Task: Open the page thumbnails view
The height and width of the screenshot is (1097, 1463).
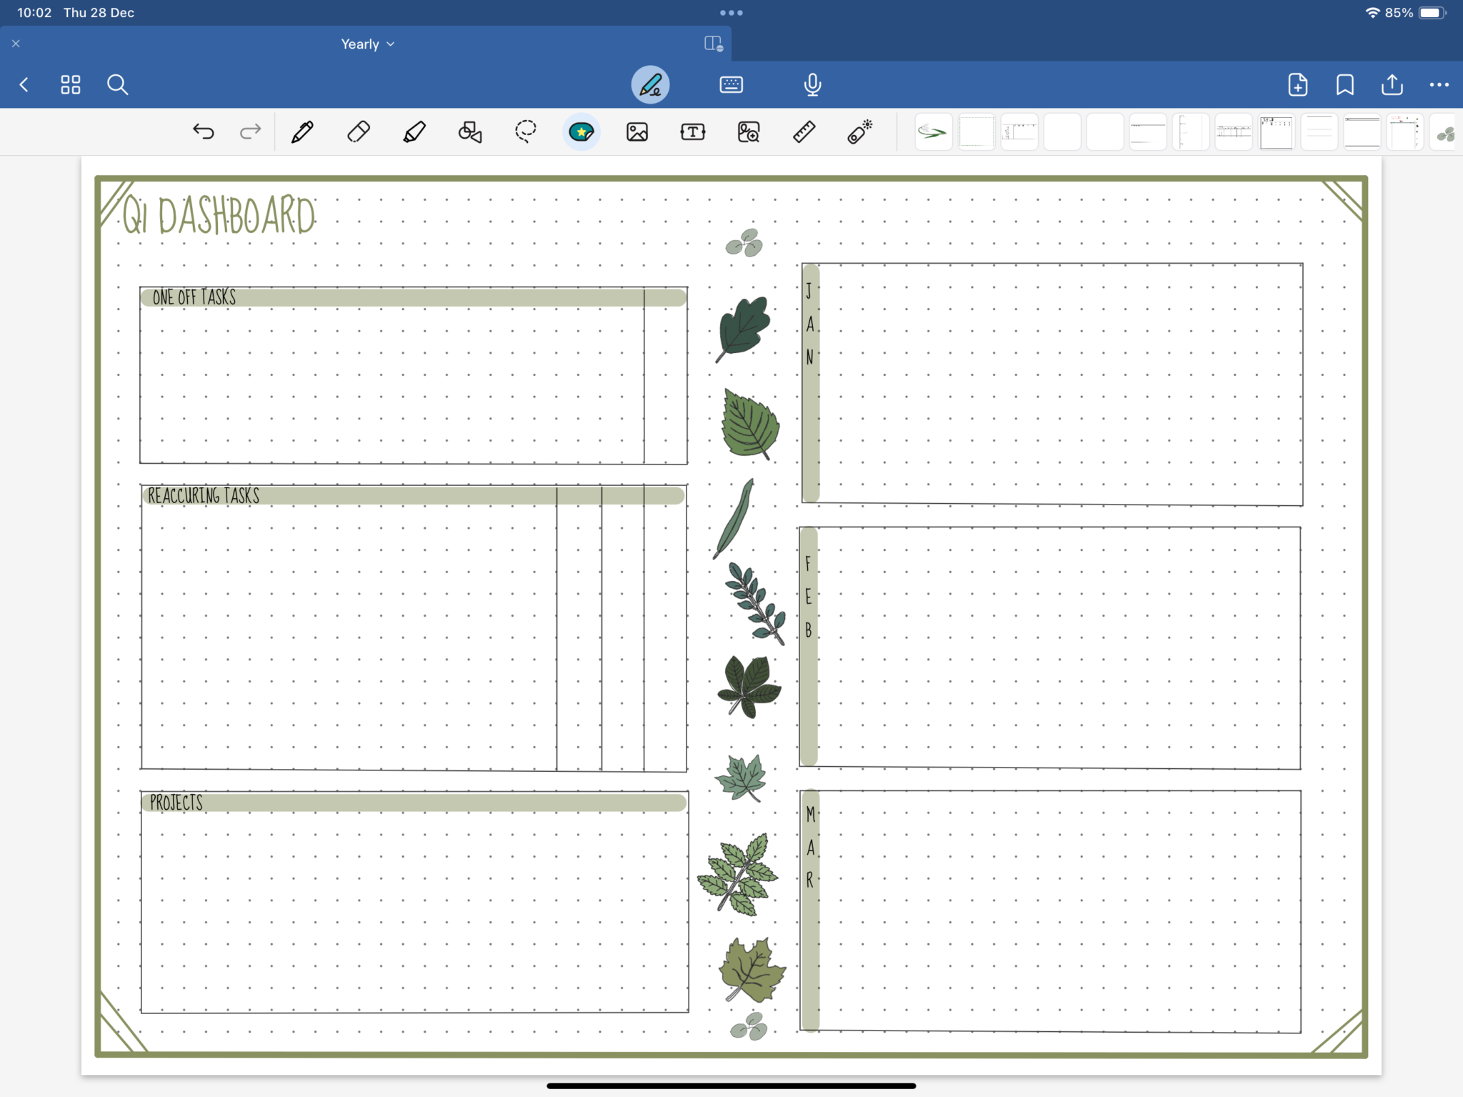Action: pyautogui.click(x=70, y=84)
